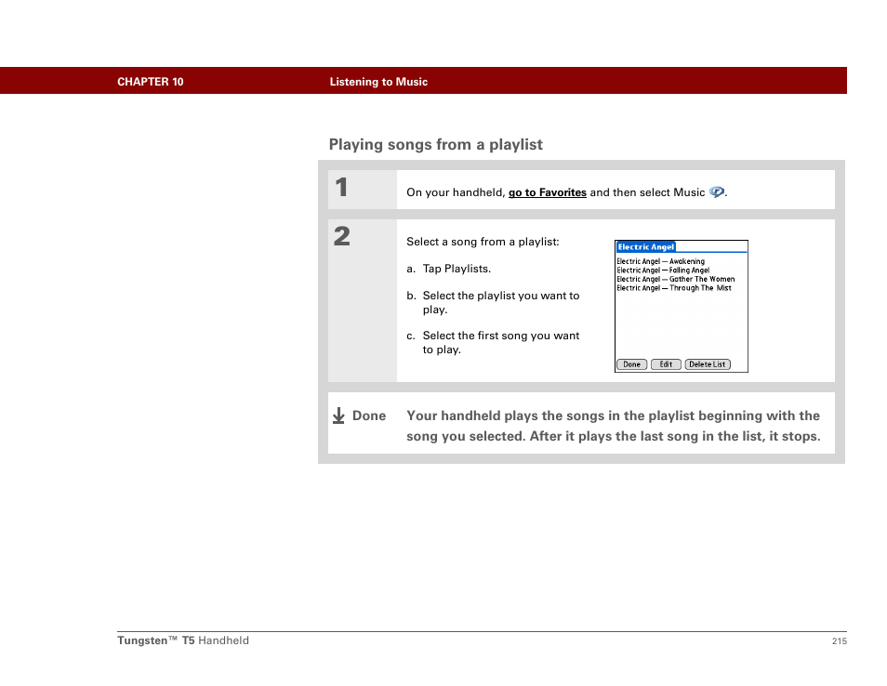The image size is (887, 686).
Task: Click the 'CHAPTER 10' header text
Action: [x=151, y=82]
